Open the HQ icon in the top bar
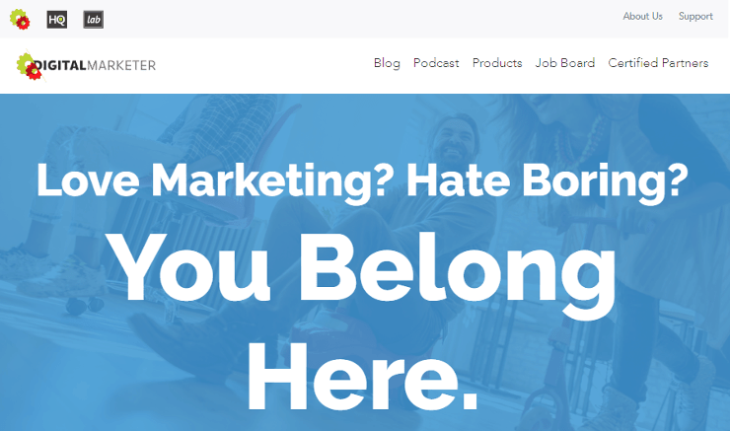730x431 pixels. pyautogui.click(x=57, y=20)
